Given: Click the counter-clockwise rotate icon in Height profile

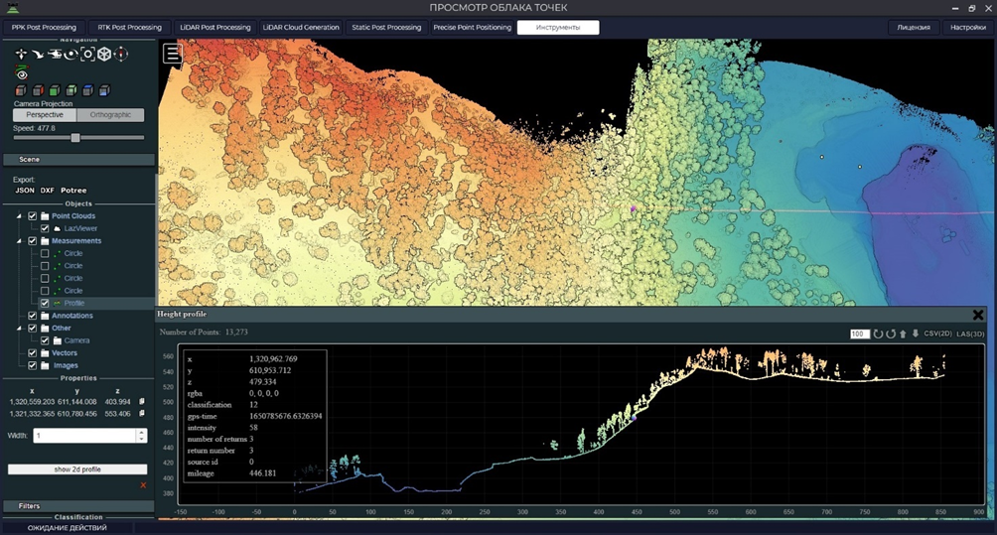Looking at the screenshot, I should coord(891,334).
